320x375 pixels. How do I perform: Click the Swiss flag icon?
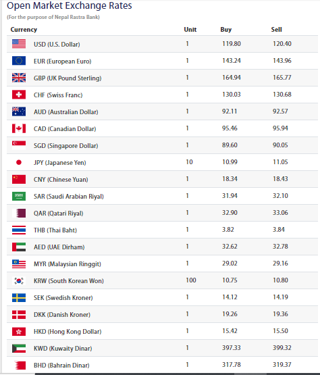(19, 95)
